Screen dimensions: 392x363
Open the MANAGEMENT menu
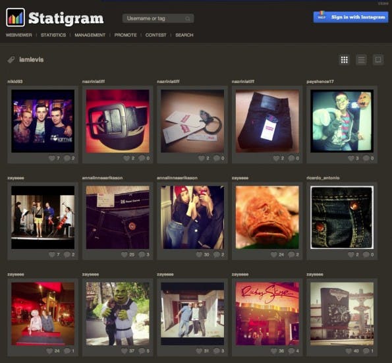(x=90, y=35)
